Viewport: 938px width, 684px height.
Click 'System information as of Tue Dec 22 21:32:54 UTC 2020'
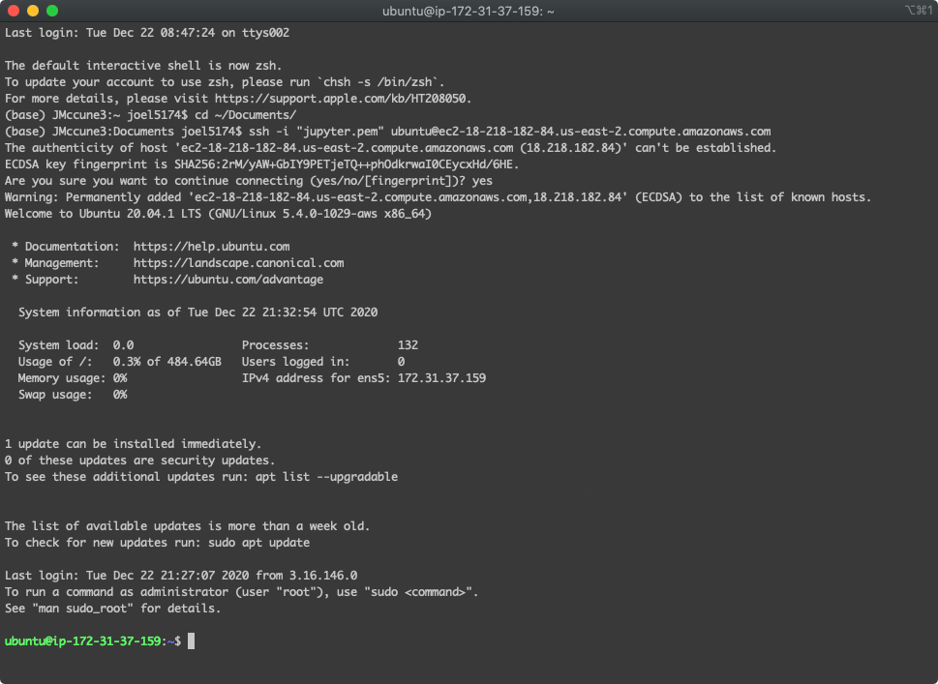[x=198, y=312]
